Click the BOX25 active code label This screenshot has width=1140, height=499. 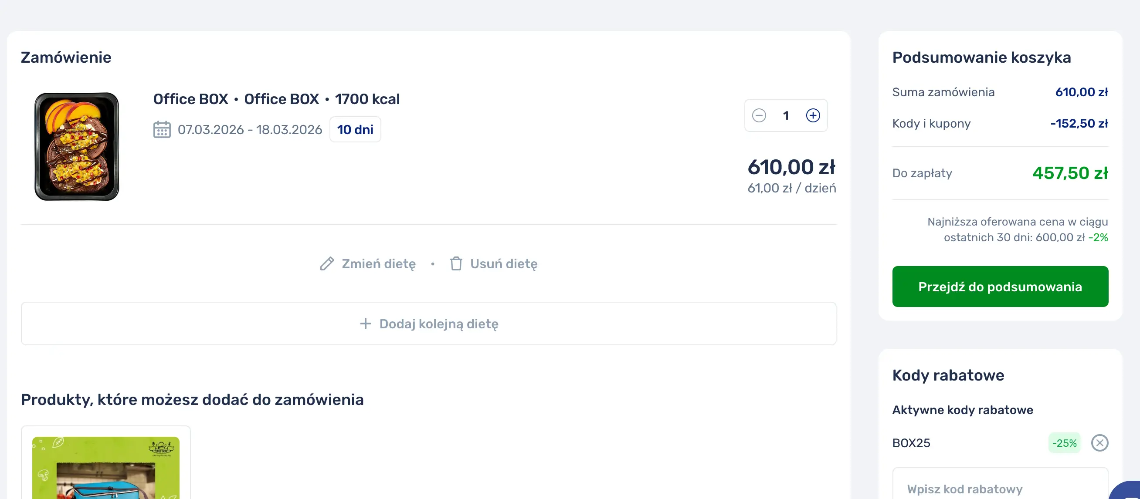click(911, 443)
